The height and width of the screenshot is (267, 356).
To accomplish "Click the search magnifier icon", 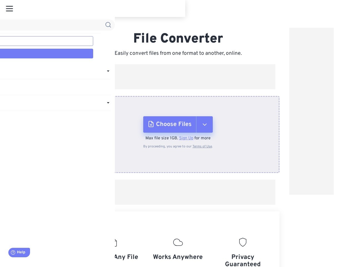I will [x=108, y=25].
